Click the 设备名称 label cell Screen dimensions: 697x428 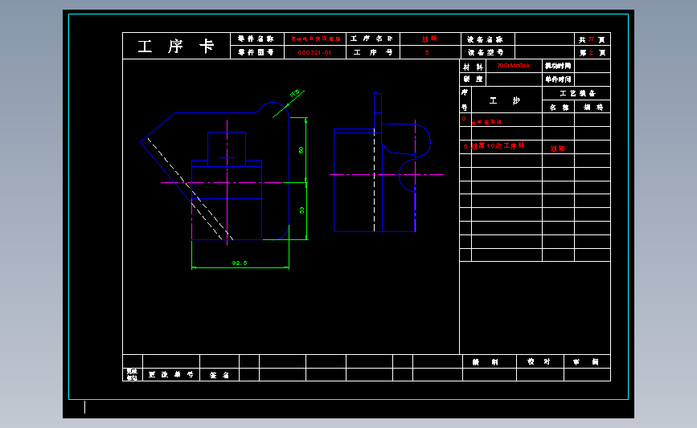pos(488,39)
